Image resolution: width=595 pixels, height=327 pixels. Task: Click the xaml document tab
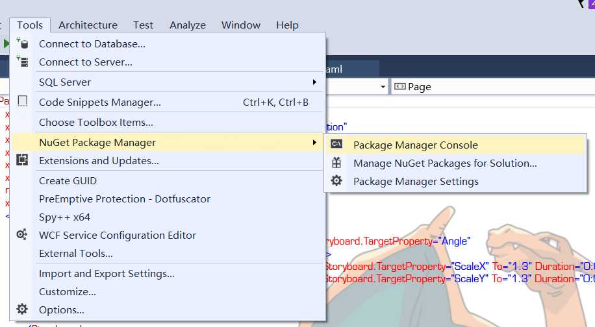point(352,69)
